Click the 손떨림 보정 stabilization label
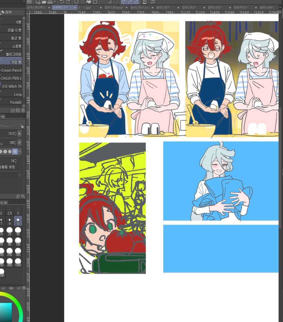The height and width of the screenshot is (322, 283). [x=8, y=167]
